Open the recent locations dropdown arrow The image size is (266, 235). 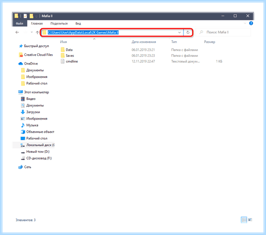click(32, 32)
